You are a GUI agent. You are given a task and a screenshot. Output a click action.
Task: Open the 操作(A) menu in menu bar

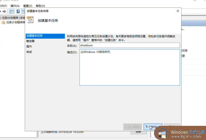coord(15,6)
